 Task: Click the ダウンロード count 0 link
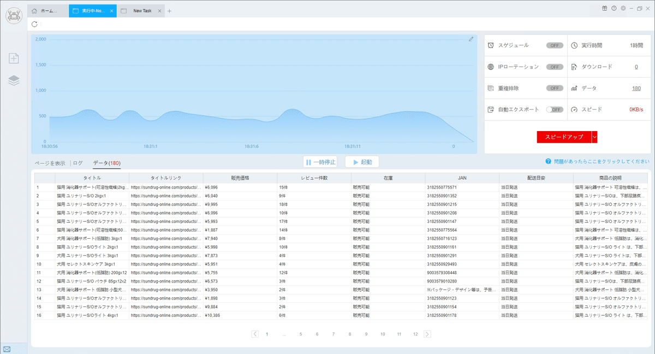pos(636,67)
